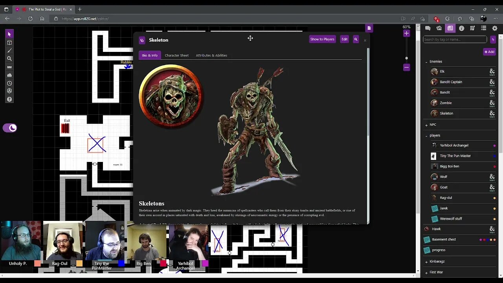
Task: Open the Chat tab in sidebar
Action: click(428, 28)
